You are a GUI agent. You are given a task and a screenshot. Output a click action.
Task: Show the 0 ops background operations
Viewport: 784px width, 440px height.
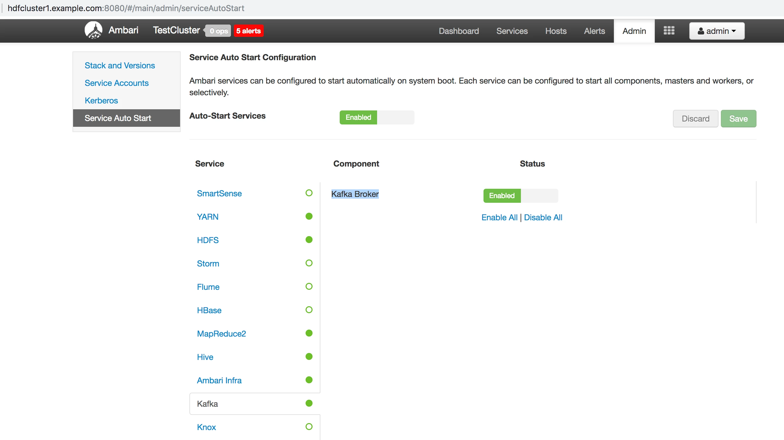pos(218,31)
